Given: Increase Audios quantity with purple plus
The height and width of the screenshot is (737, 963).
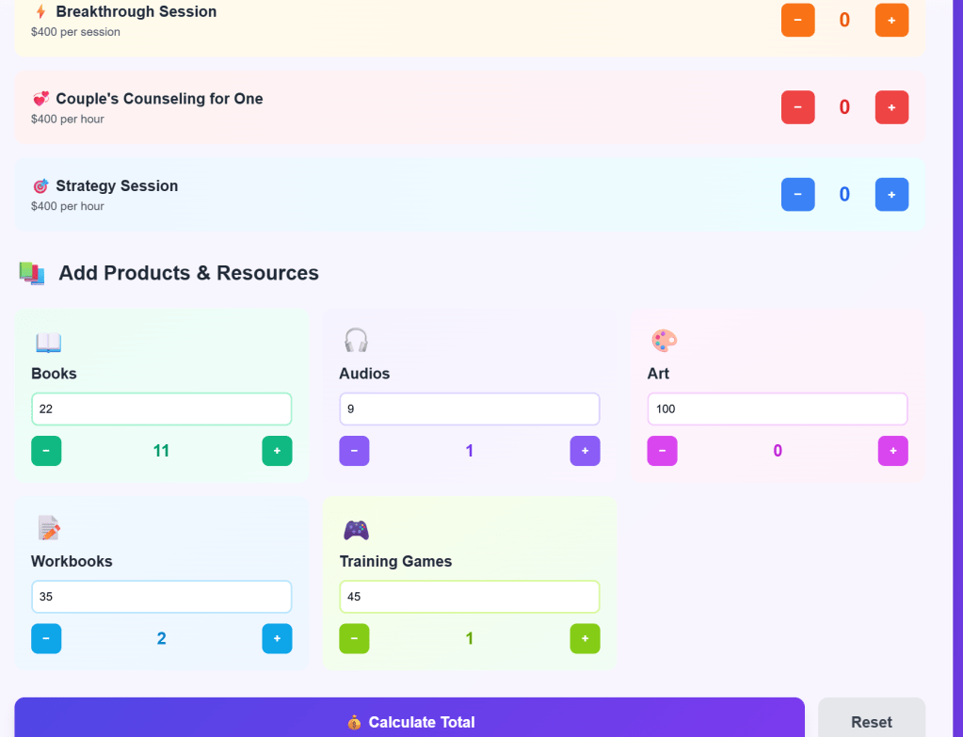Looking at the screenshot, I should 585,451.
